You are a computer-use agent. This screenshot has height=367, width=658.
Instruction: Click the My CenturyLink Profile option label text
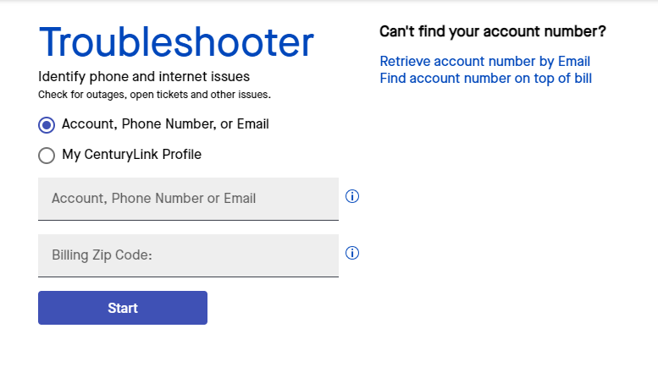pyautogui.click(x=131, y=155)
